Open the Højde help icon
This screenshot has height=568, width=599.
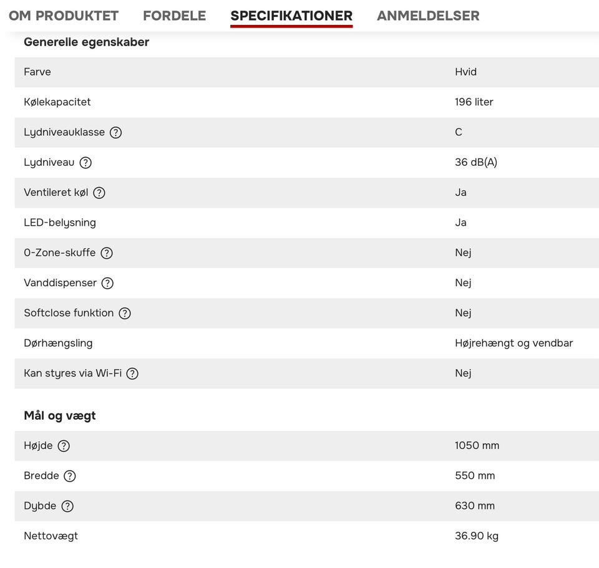point(64,446)
